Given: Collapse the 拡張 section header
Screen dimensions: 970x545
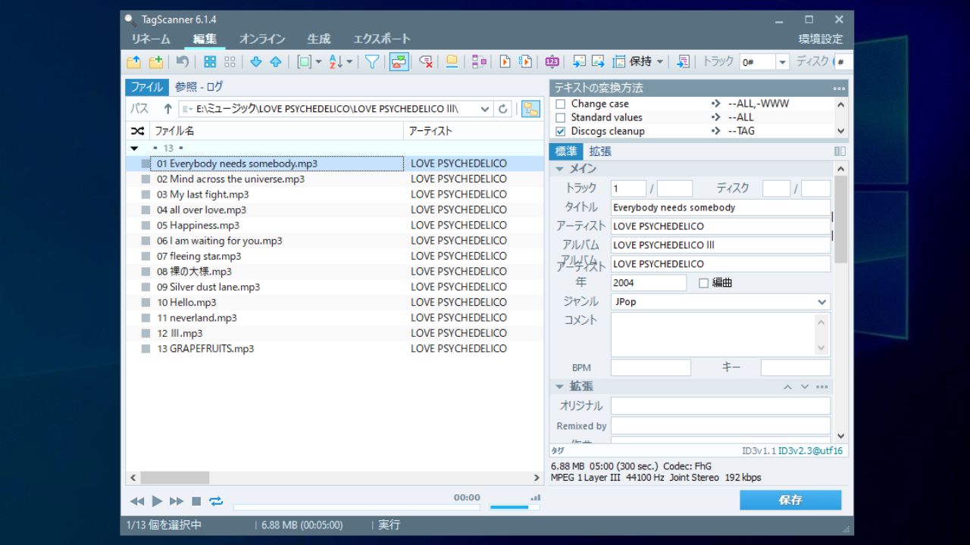Looking at the screenshot, I should [x=560, y=387].
